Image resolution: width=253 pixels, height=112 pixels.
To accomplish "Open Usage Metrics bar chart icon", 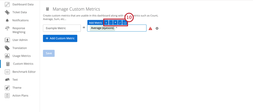I will pyautogui.click(x=7, y=56).
